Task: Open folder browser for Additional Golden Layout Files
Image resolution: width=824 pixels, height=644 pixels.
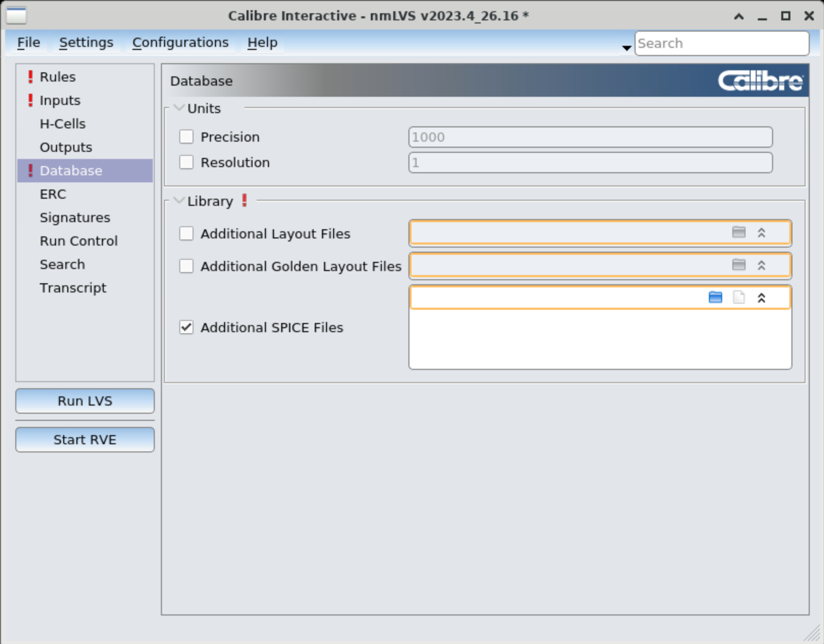Action: pyautogui.click(x=738, y=265)
